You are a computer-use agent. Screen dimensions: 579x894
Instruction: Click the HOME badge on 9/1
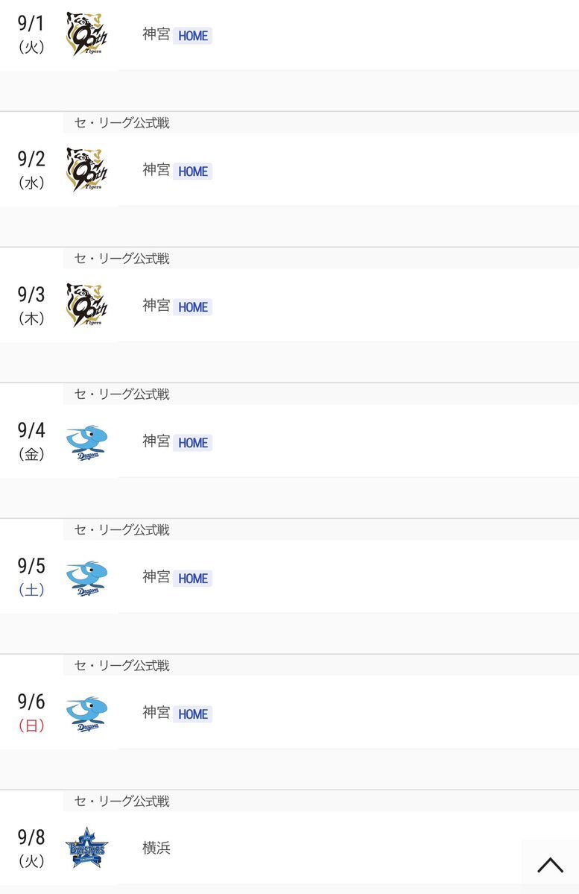coord(193,36)
